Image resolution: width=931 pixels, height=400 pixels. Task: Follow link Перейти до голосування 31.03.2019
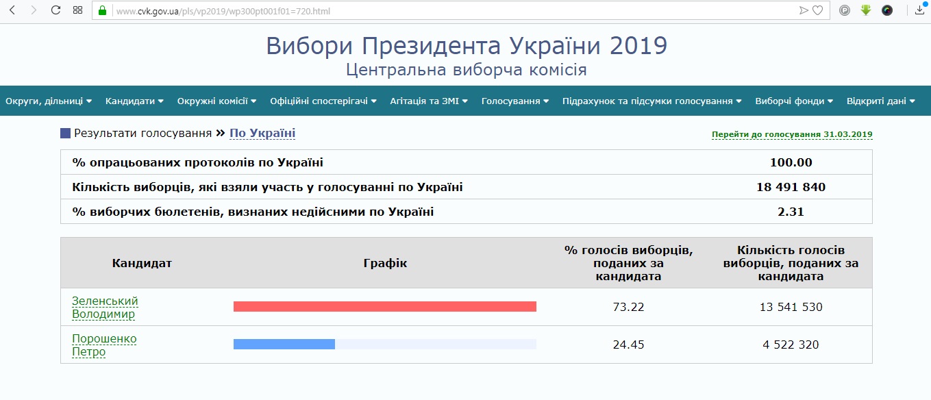pos(792,134)
